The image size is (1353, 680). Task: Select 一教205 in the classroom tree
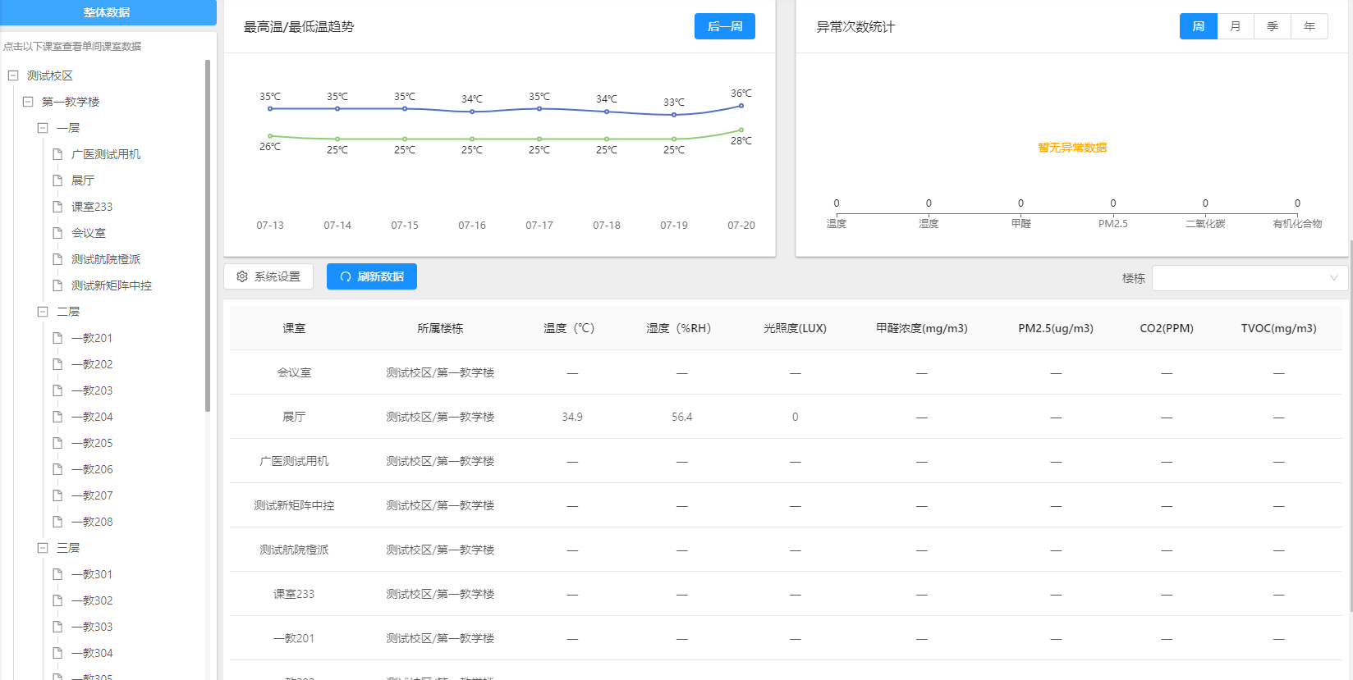(x=92, y=443)
